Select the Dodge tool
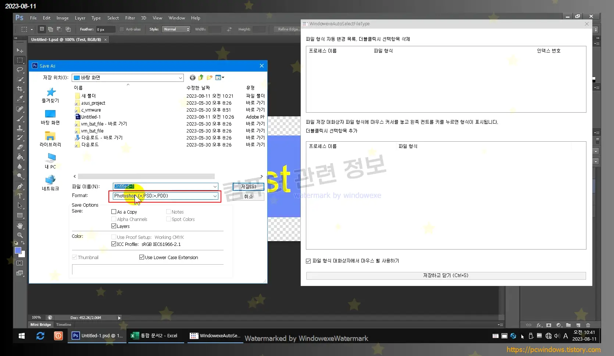 coord(20,176)
